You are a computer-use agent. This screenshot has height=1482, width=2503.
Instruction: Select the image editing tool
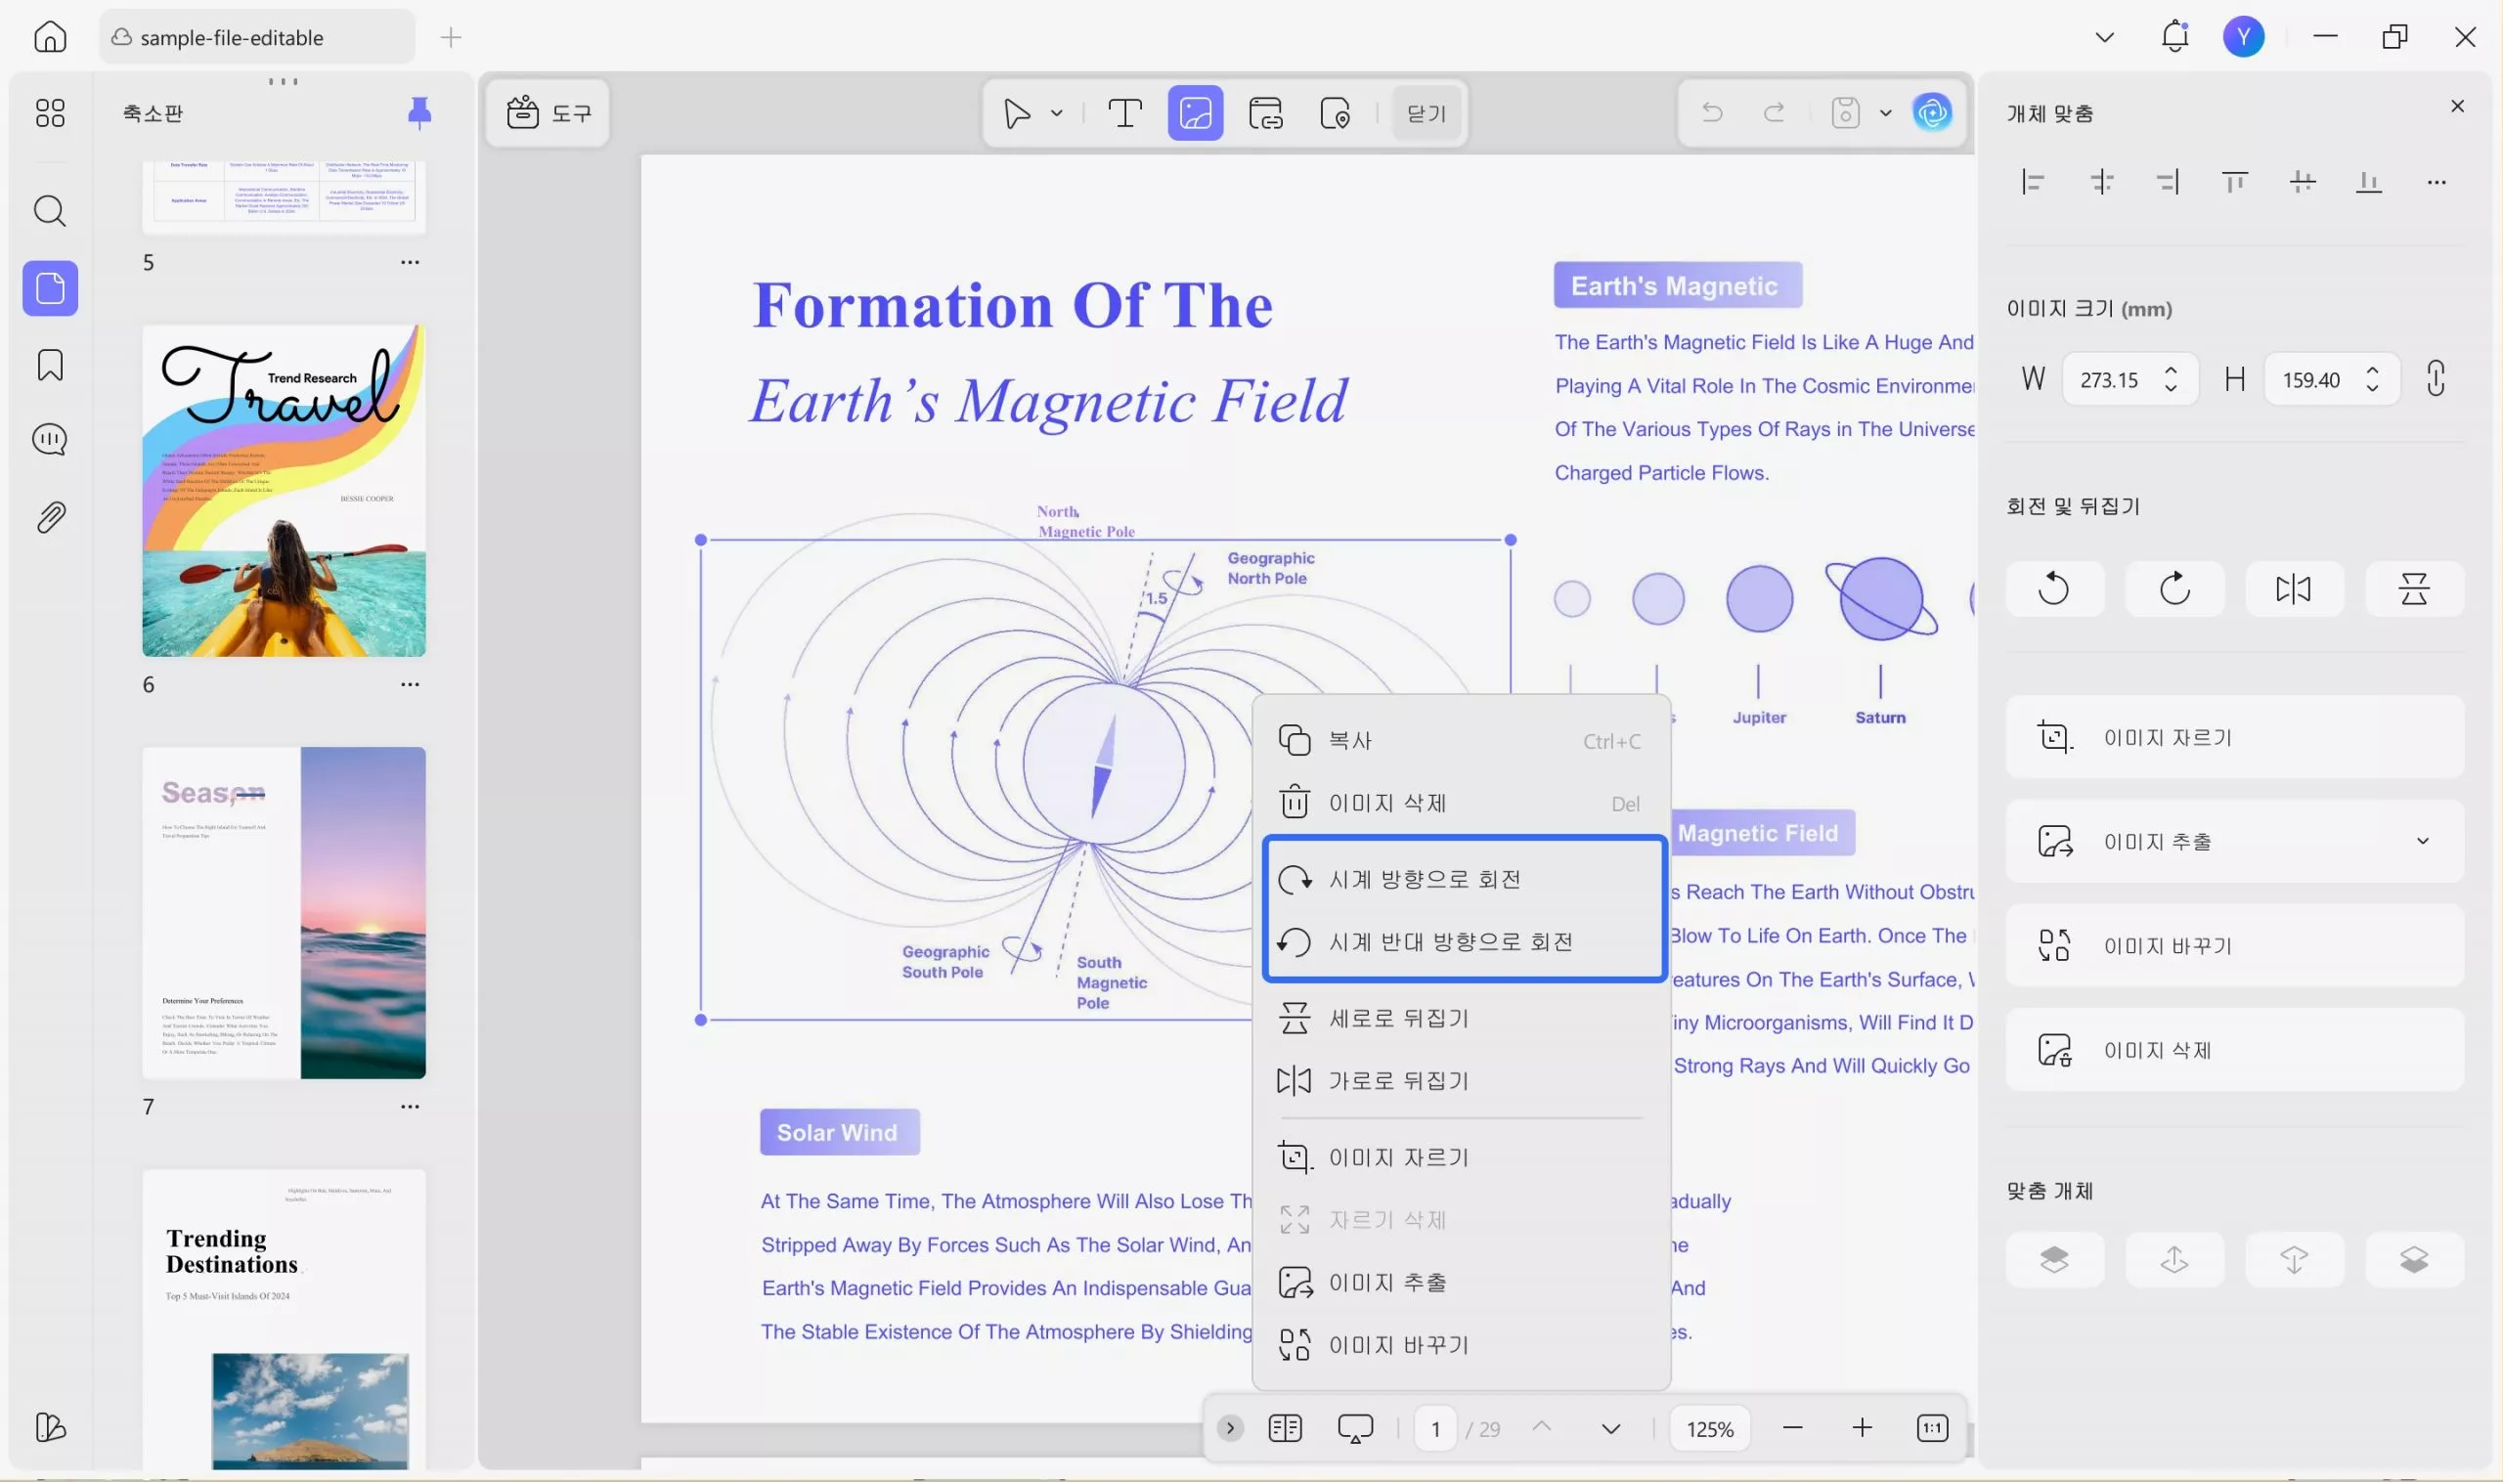coord(1196,112)
